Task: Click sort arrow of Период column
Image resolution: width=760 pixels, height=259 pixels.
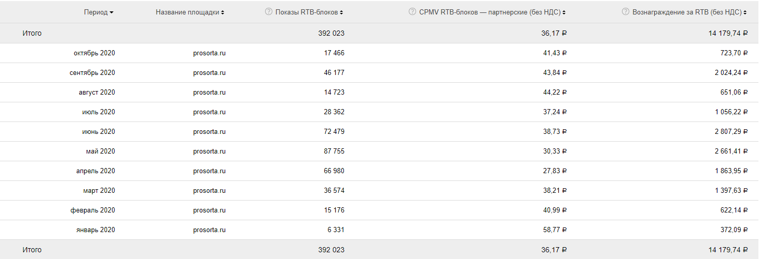Action: 112,12
